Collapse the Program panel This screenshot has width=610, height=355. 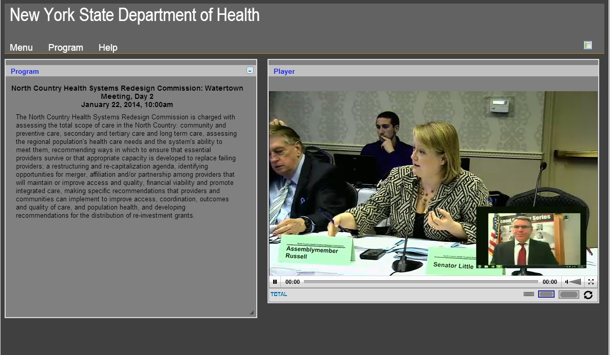[250, 70]
